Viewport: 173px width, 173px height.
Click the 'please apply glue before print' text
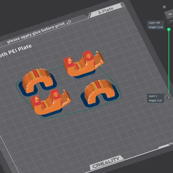click(x=36, y=33)
